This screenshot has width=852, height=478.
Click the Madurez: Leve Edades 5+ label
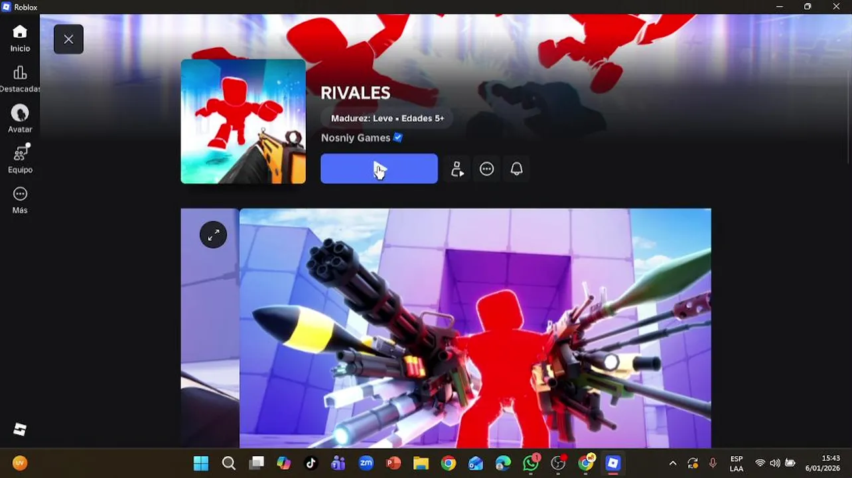(388, 118)
